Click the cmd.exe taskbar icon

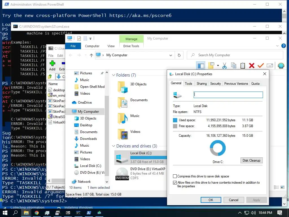[x=78, y=213]
